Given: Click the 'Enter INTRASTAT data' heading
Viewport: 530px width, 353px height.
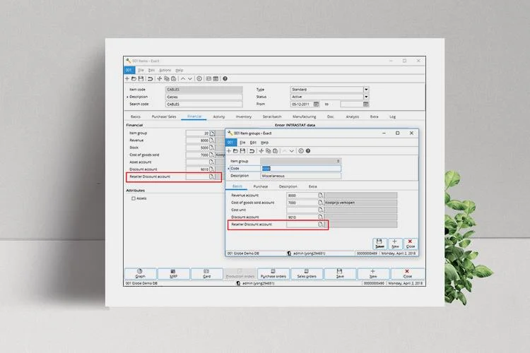Looking at the screenshot, I should coord(295,125).
